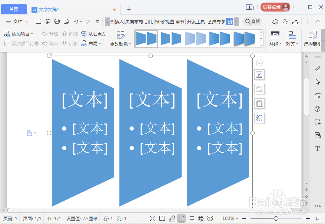Click the text T icon in sidebar
The height and width of the screenshot is (224, 325).
pos(317,148)
